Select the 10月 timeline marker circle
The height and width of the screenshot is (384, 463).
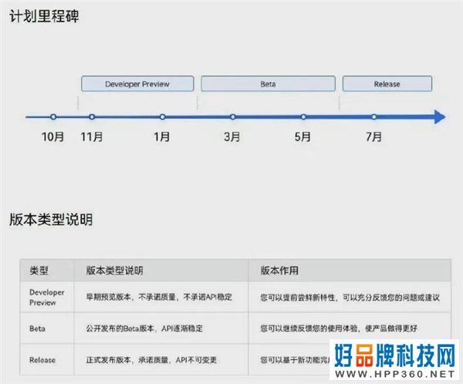coord(53,117)
